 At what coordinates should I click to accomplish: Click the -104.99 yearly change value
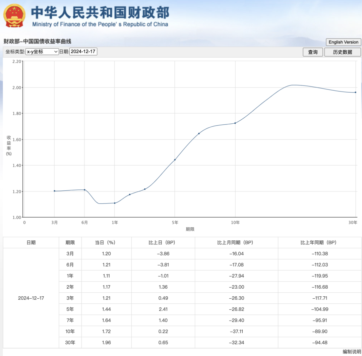(x=320, y=309)
